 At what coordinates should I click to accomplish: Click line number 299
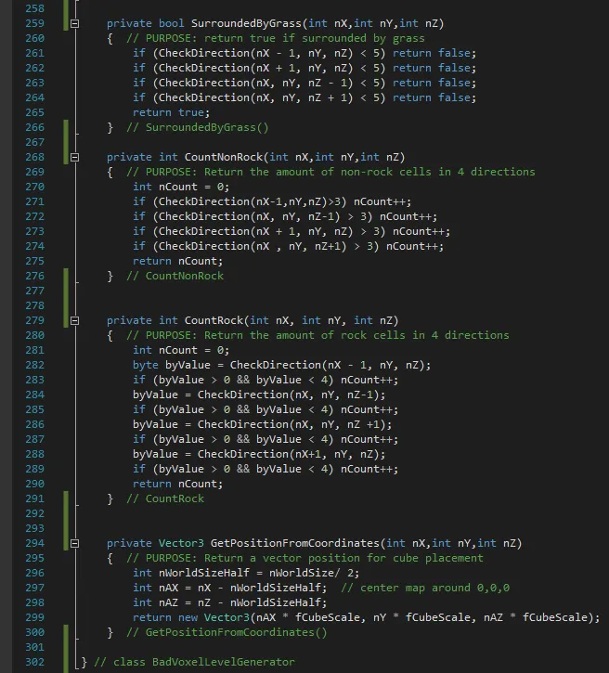pyautogui.click(x=34, y=617)
